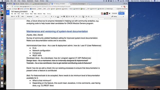
Task: Collapse the menus with the up chevron
Action: [x=123, y=16]
